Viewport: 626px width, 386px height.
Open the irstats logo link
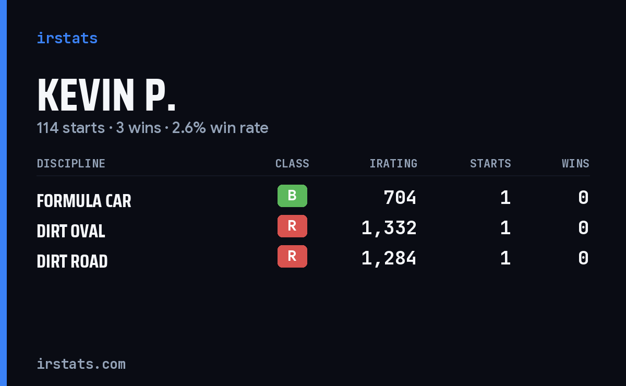[x=67, y=38]
